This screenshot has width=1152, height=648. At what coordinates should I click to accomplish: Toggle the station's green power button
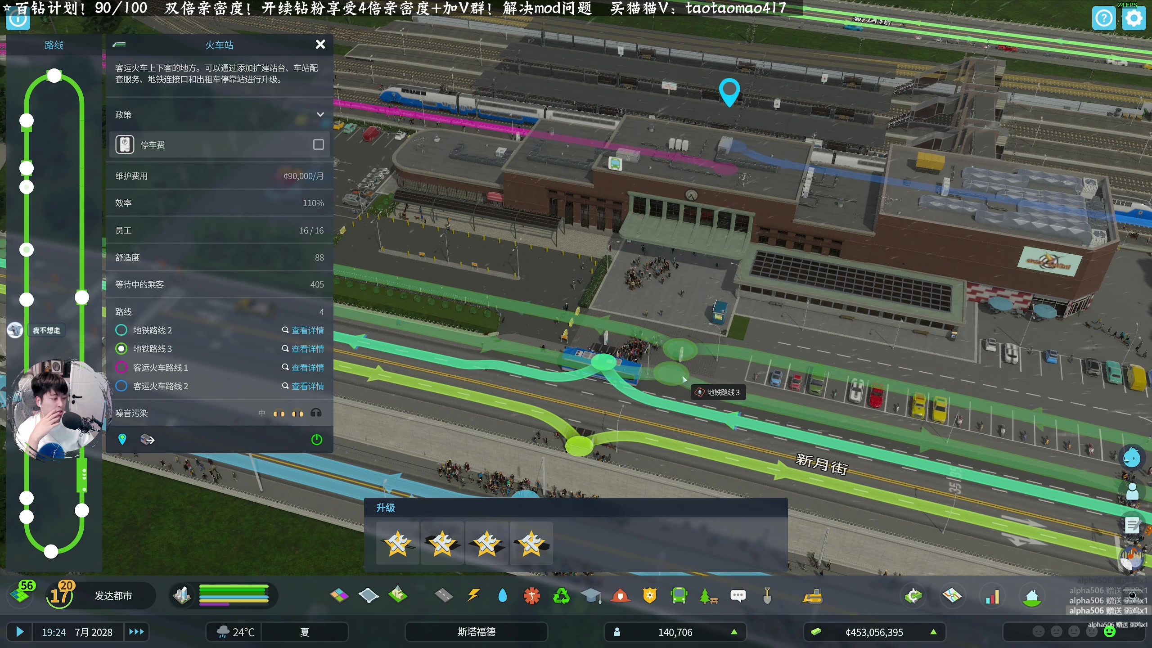pos(317,439)
